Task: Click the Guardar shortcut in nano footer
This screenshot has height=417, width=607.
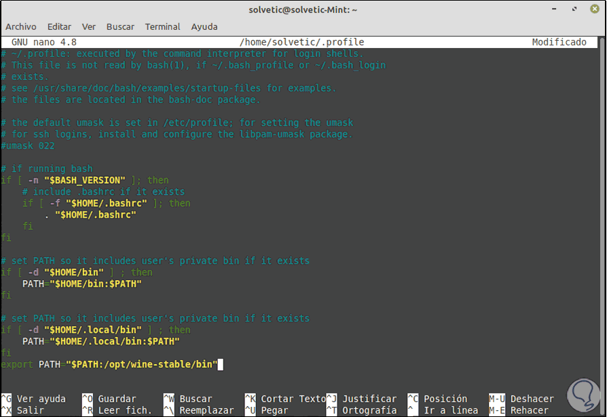Action: point(117,399)
